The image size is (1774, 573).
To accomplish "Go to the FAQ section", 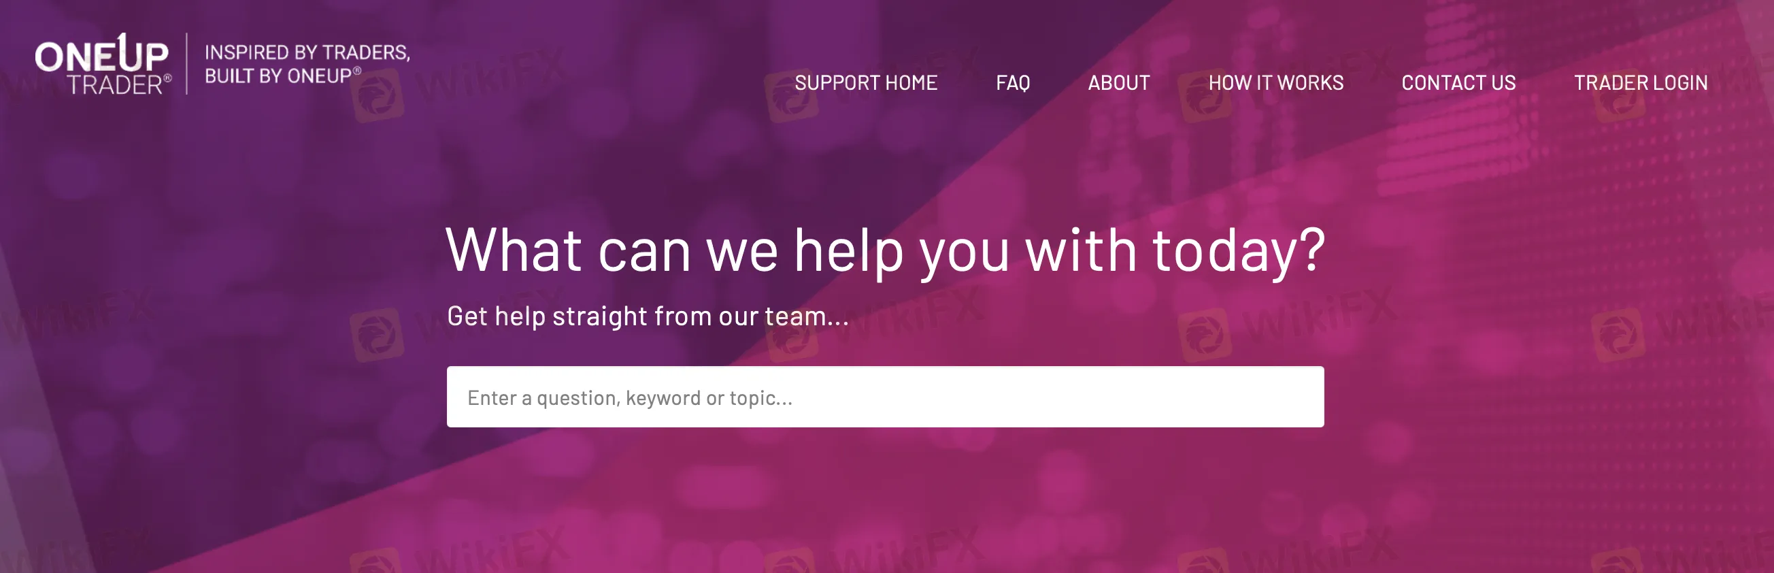I will (x=1012, y=82).
